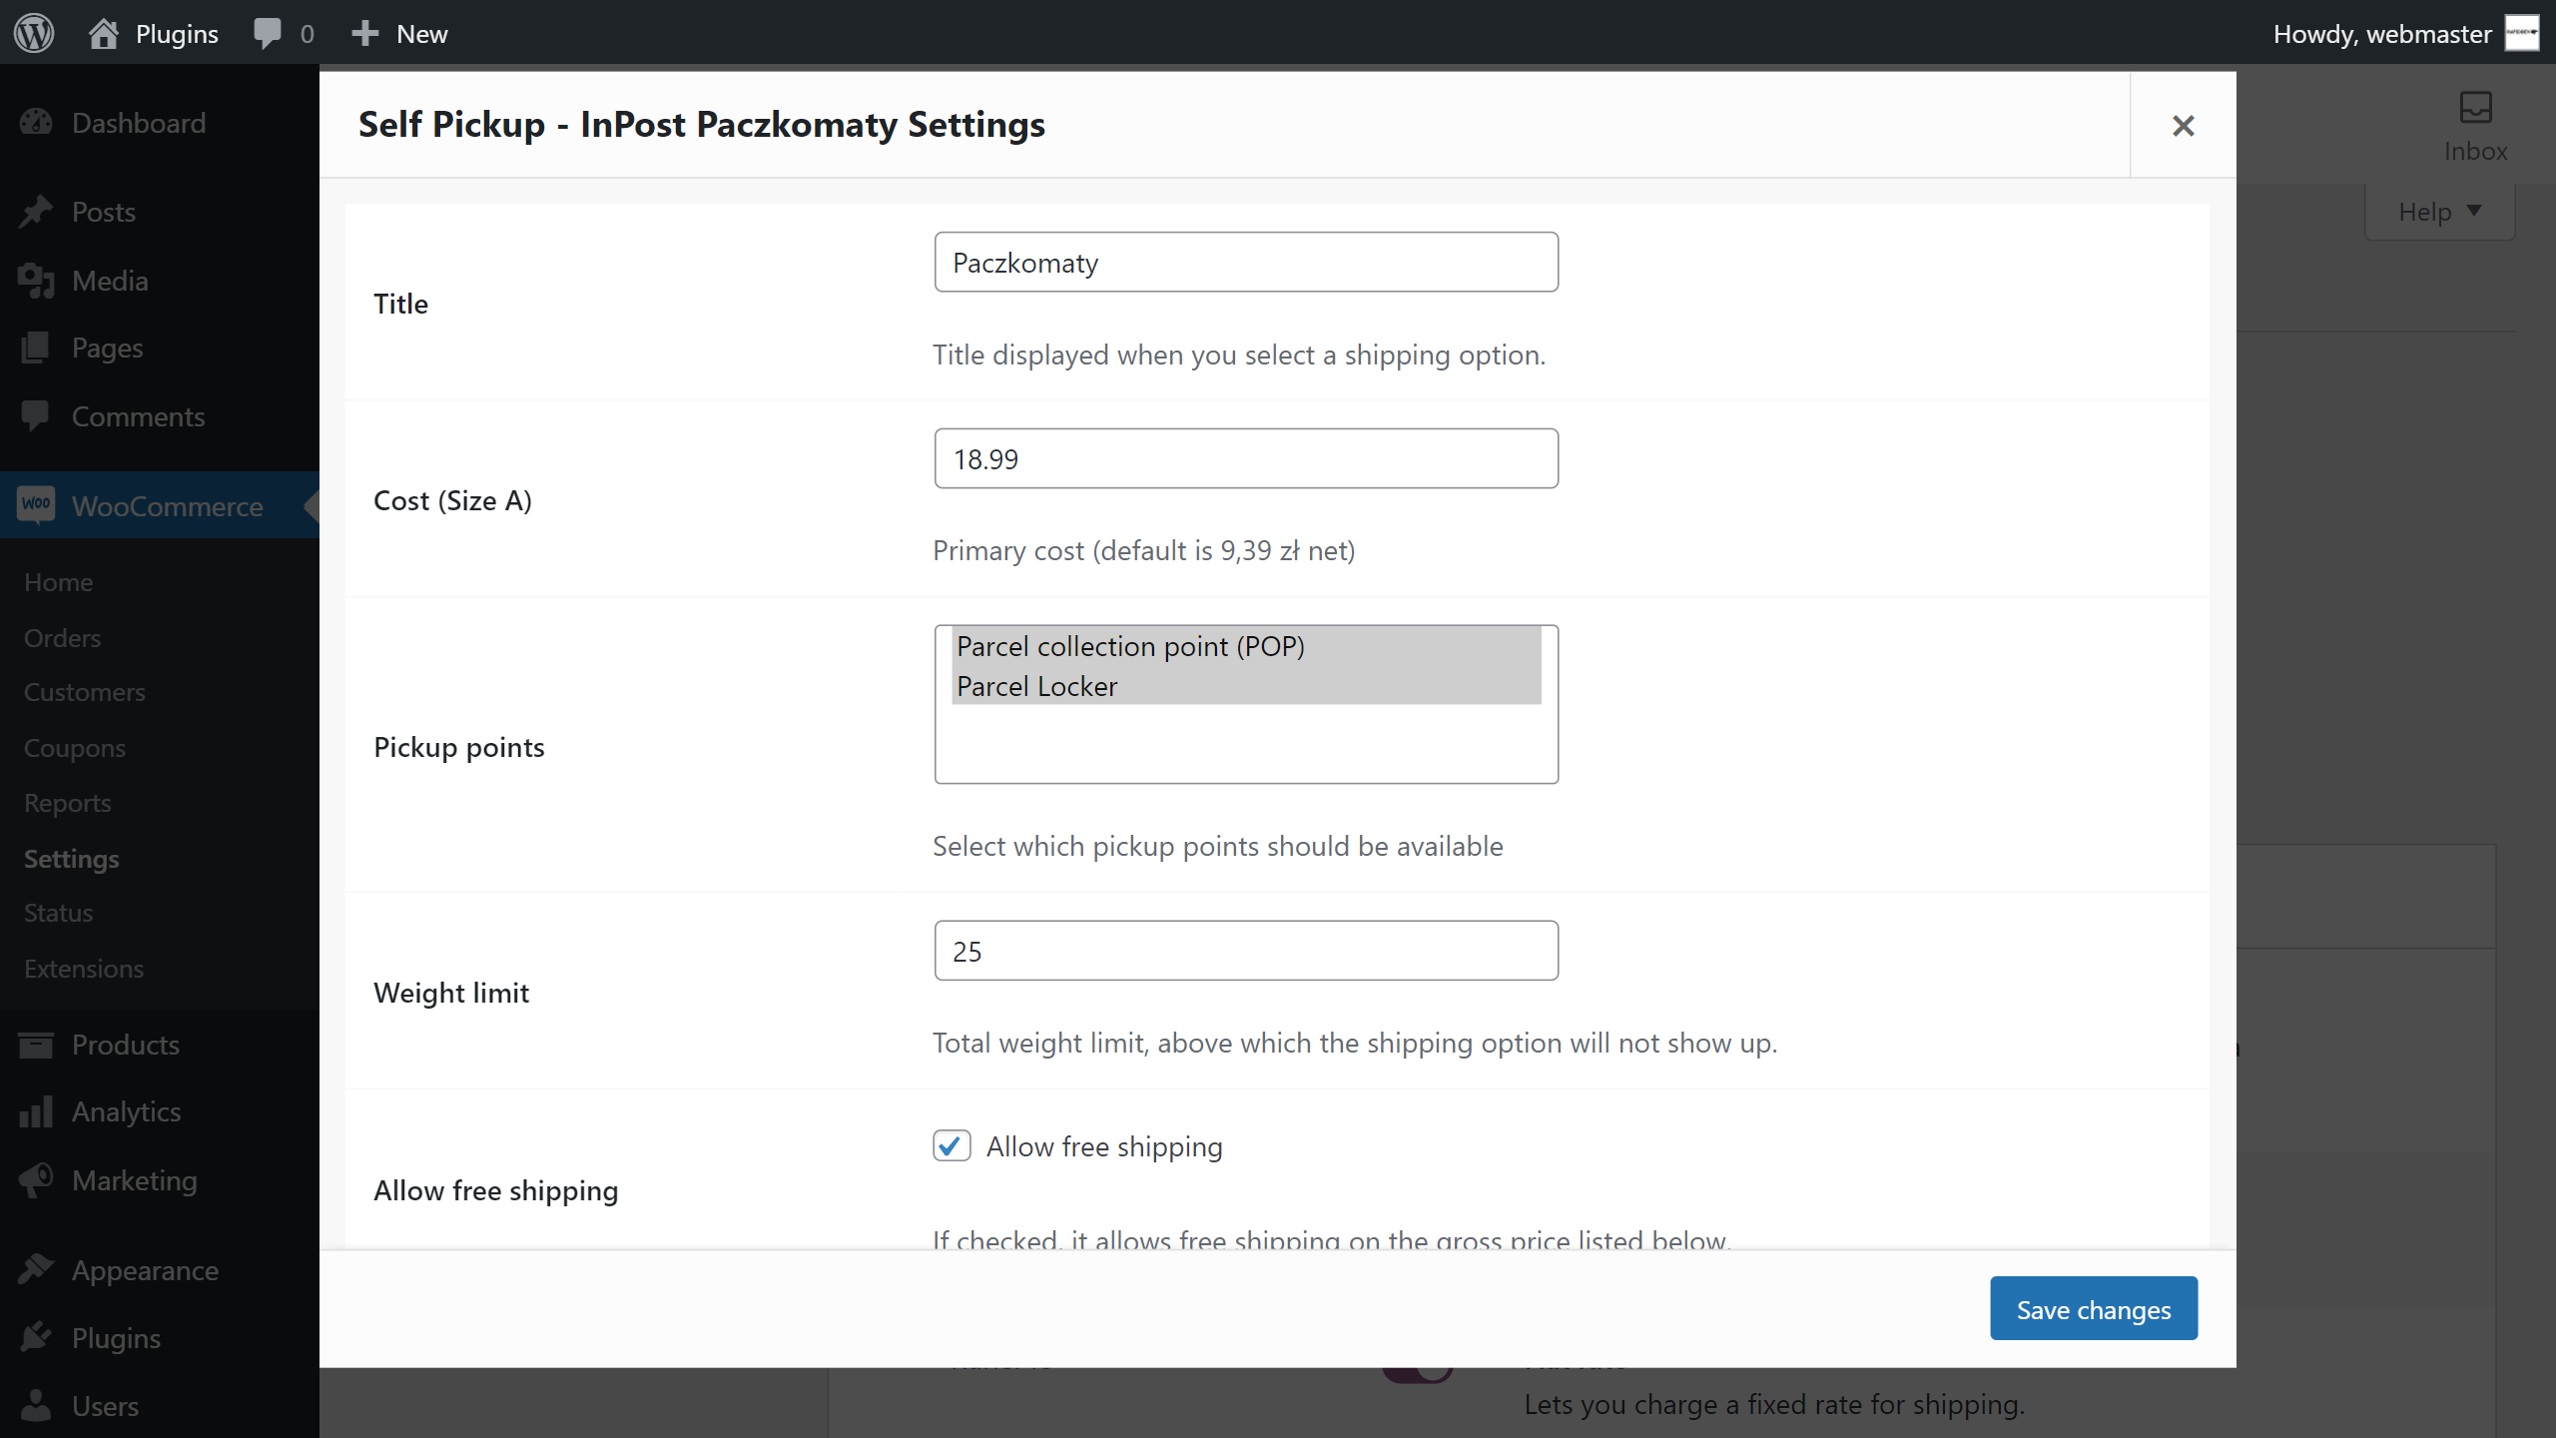Click the Appearance brush icon
This screenshot has width=2556, height=1438.
tap(36, 1270)
